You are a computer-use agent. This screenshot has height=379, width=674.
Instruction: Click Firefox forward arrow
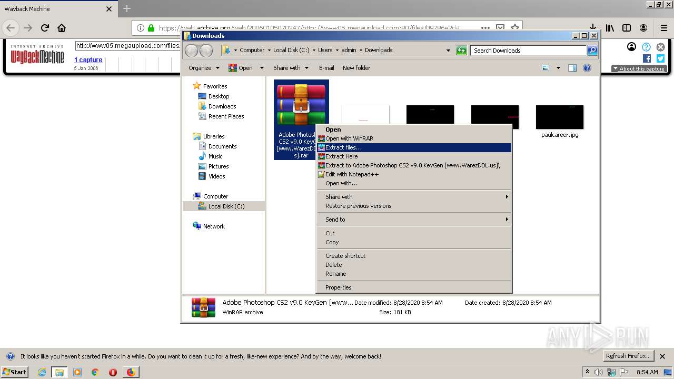[28, 28]
